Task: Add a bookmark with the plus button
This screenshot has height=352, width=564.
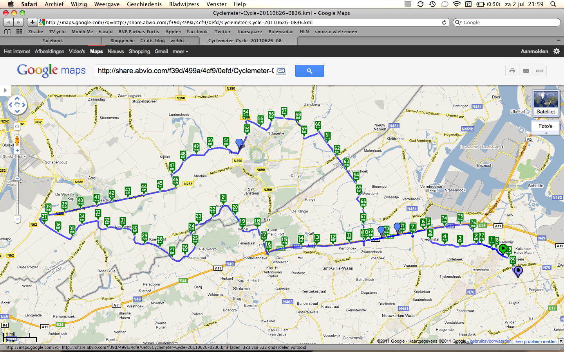Action: pyautogui.click(x=33, y=22)
